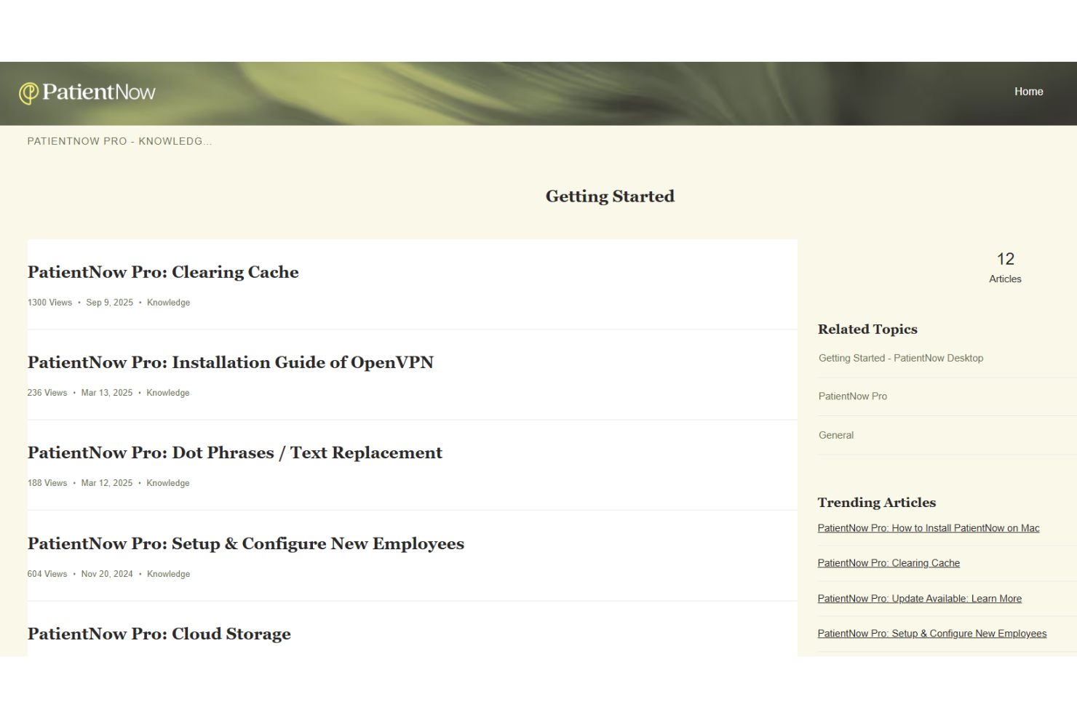Click the 'Mar 13, 2025' date
The height and width of the screenshot is (718, 1077).
coord(107,393)
